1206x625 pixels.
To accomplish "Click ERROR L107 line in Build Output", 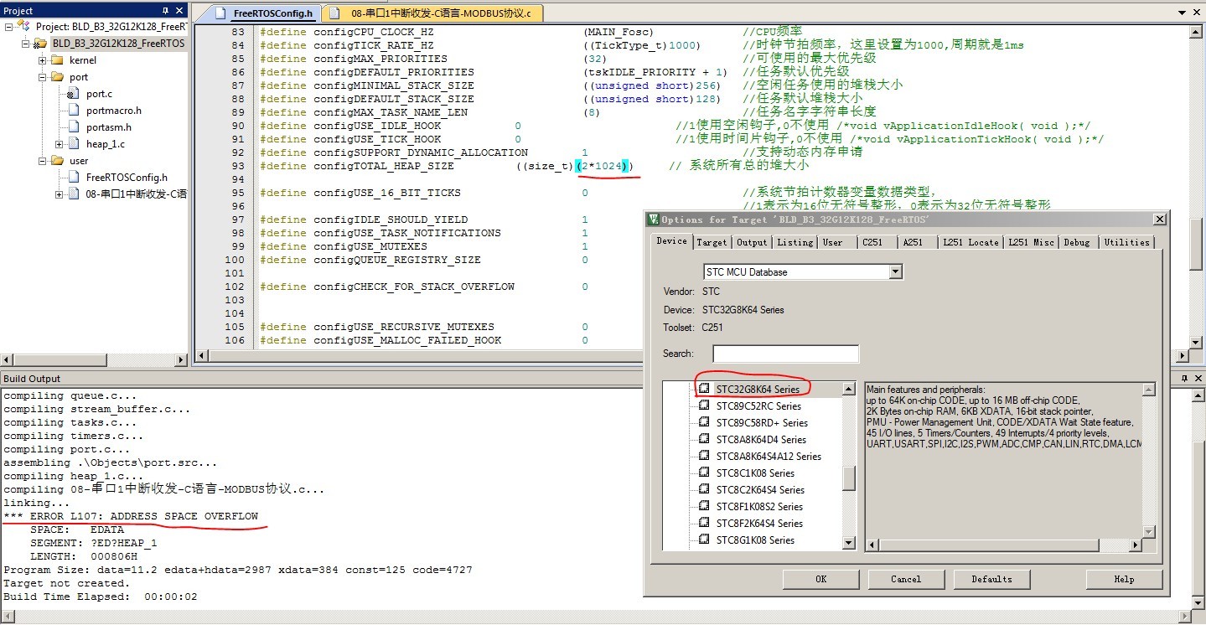I will (x=131, y=516).
